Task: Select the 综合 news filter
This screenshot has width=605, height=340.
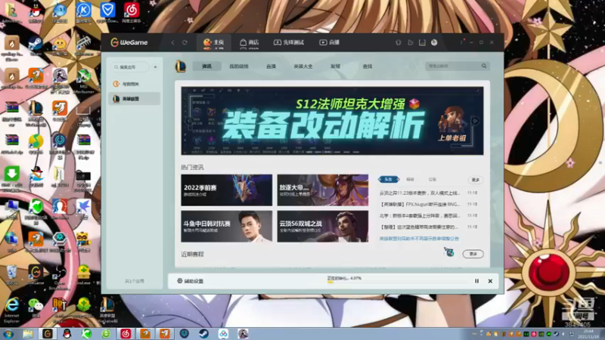Action: coord(410,179)
